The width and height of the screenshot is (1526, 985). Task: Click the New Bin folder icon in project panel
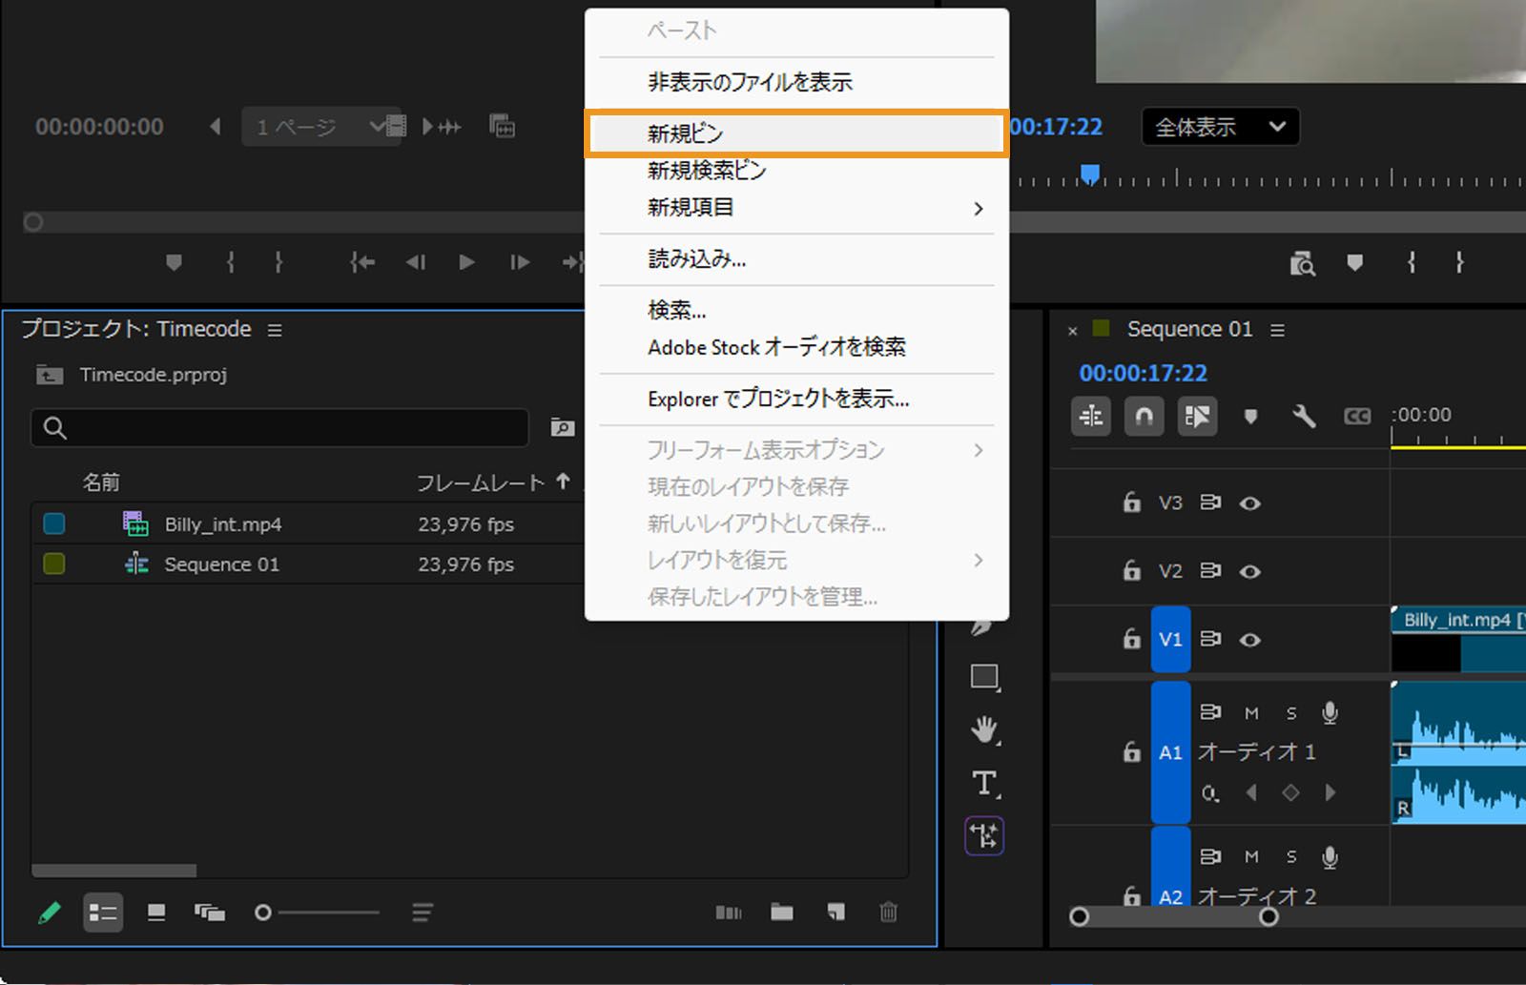[x=782, y=913]
